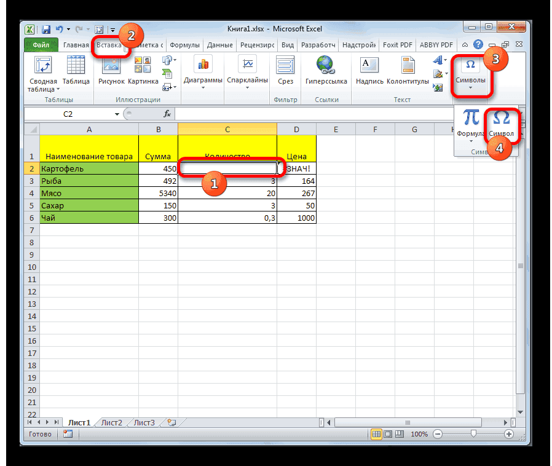
Task: Open the Сводная таблица (PivotTable) tool
Action: click(x=42, y=71)
